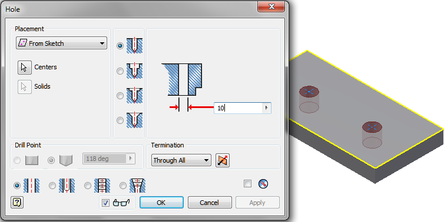This screenshot has height=222, width=444.
Task: Close the Hole dialog window
Action: coord(271,6)
